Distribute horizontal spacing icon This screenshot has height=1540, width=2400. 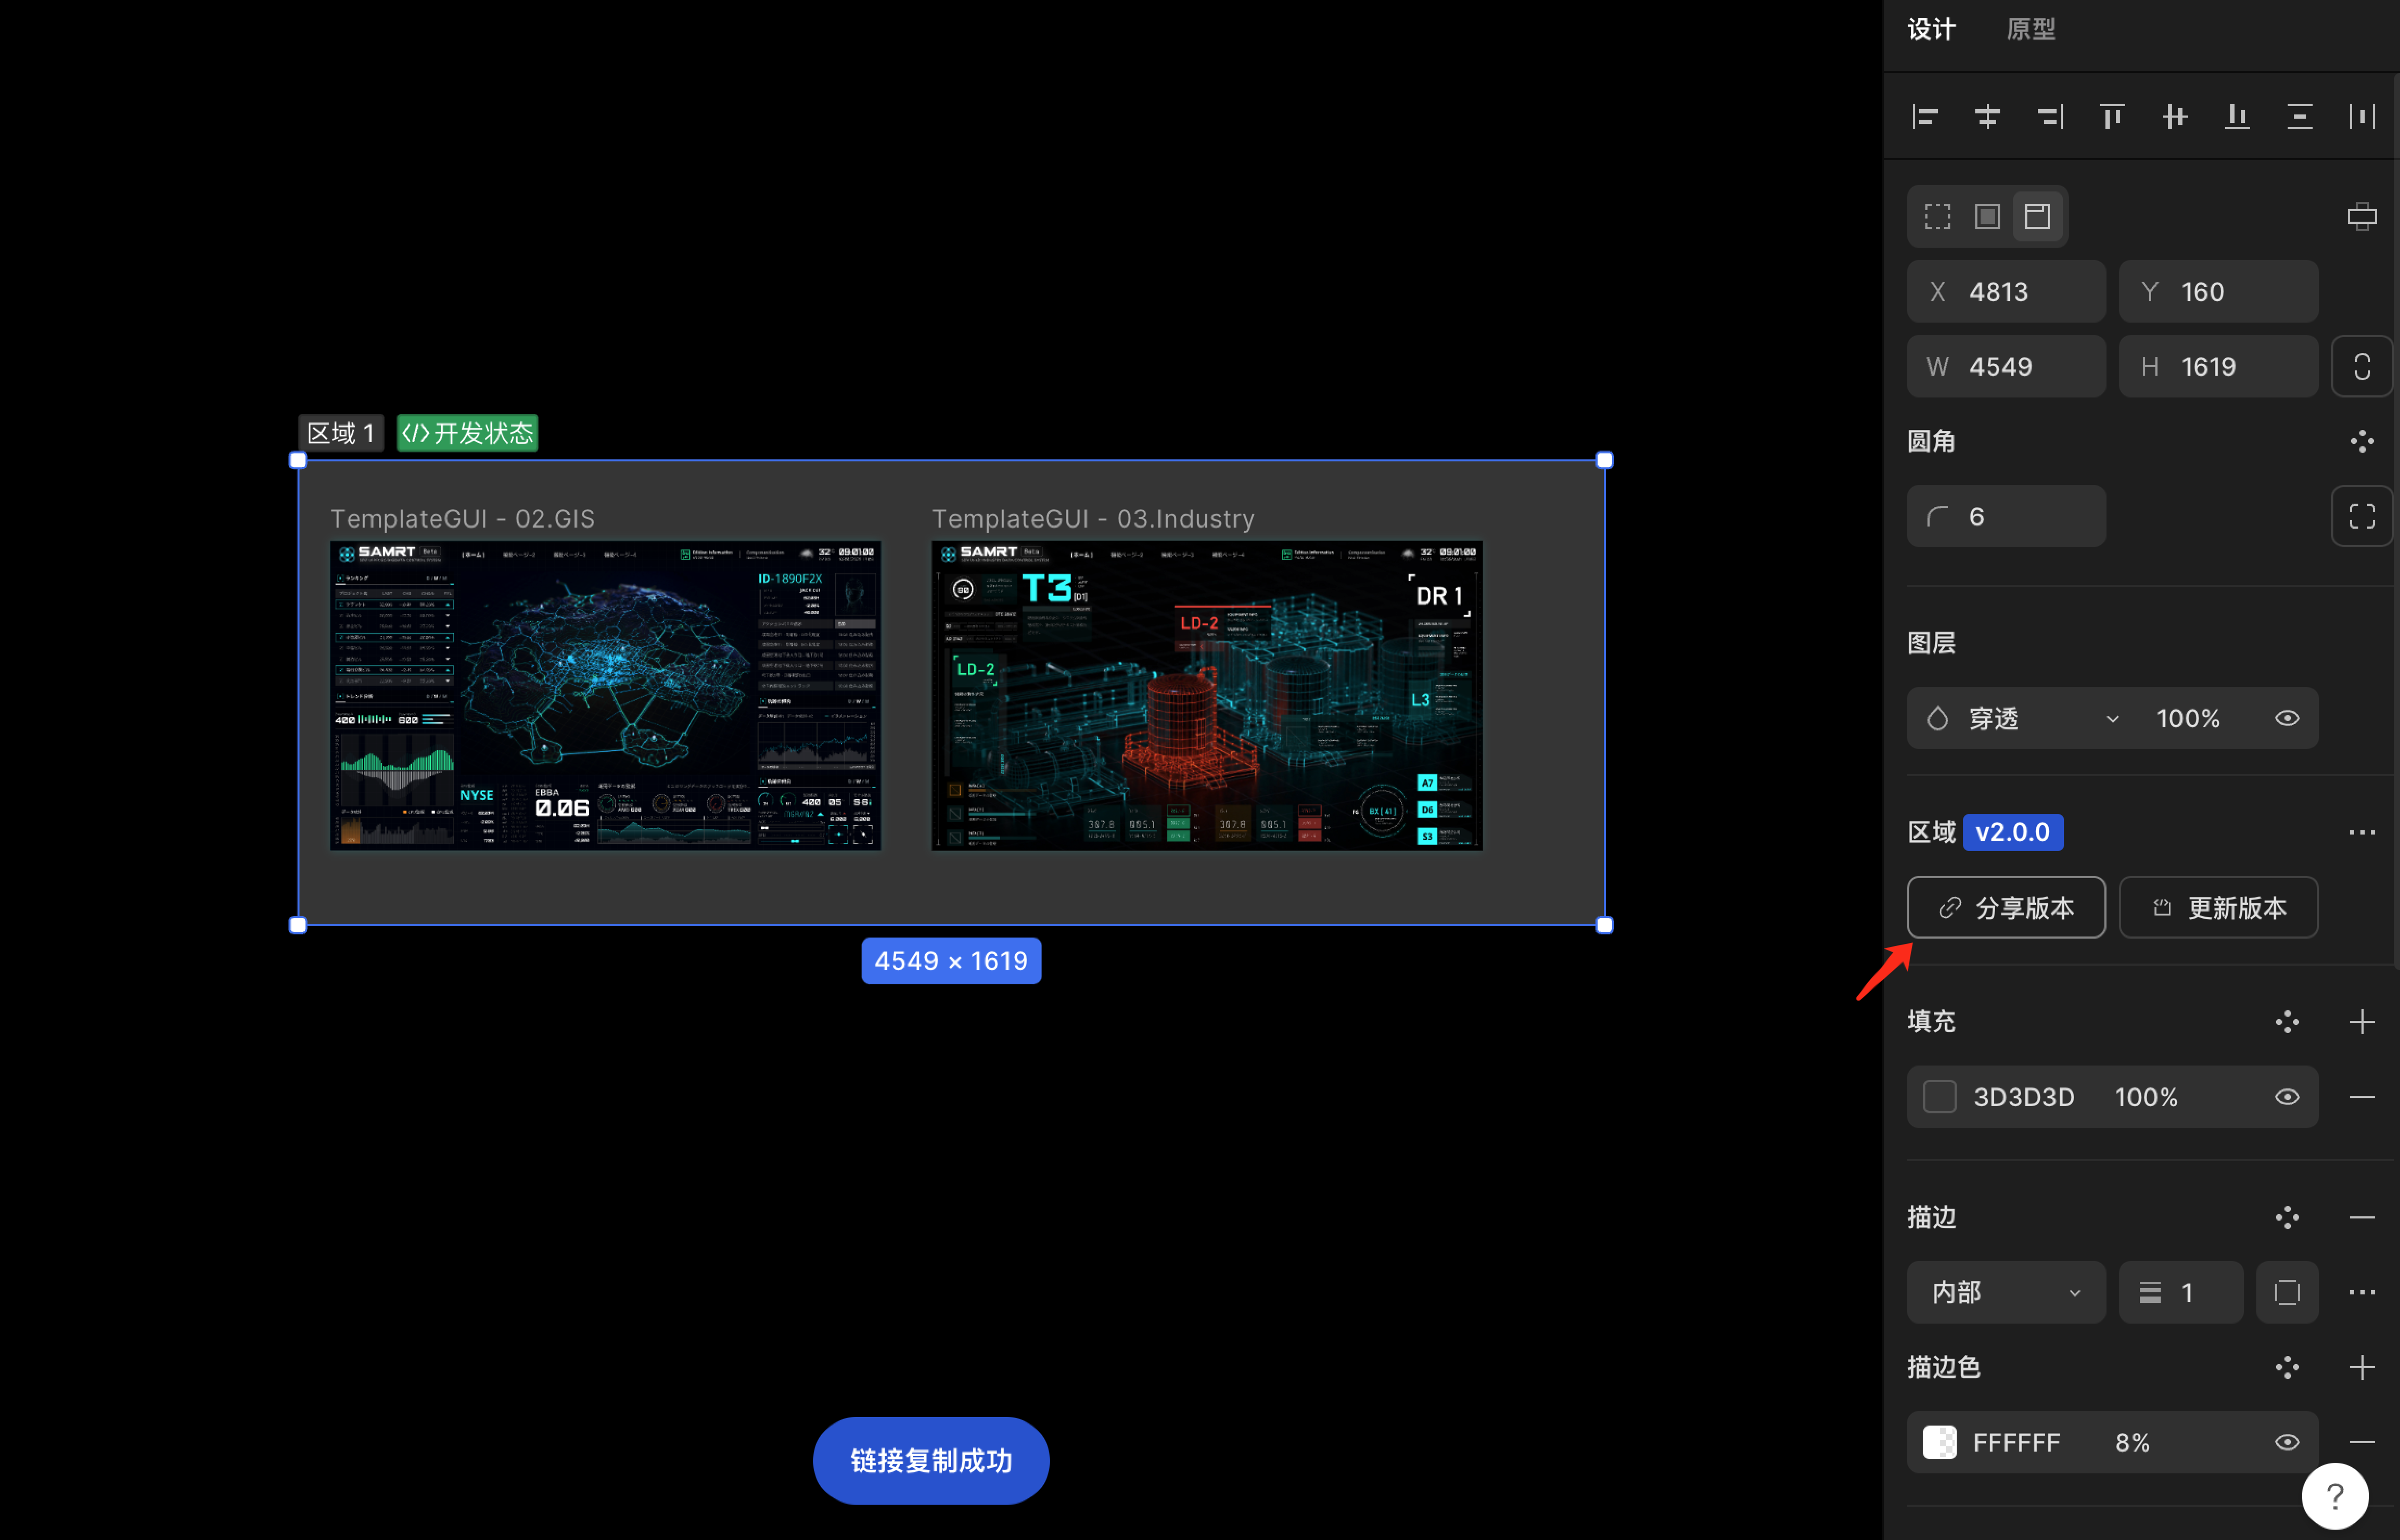(x=2362, y=117)
